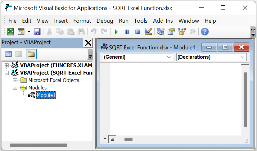Click Project pane horizontal scrollbar

(38, 145)
